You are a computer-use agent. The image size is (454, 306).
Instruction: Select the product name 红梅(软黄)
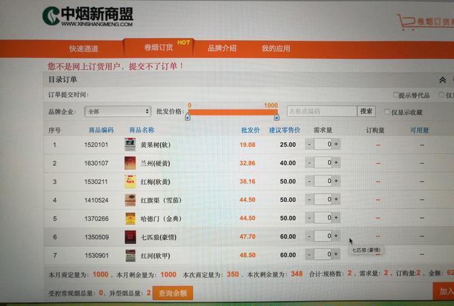(155, 182)
